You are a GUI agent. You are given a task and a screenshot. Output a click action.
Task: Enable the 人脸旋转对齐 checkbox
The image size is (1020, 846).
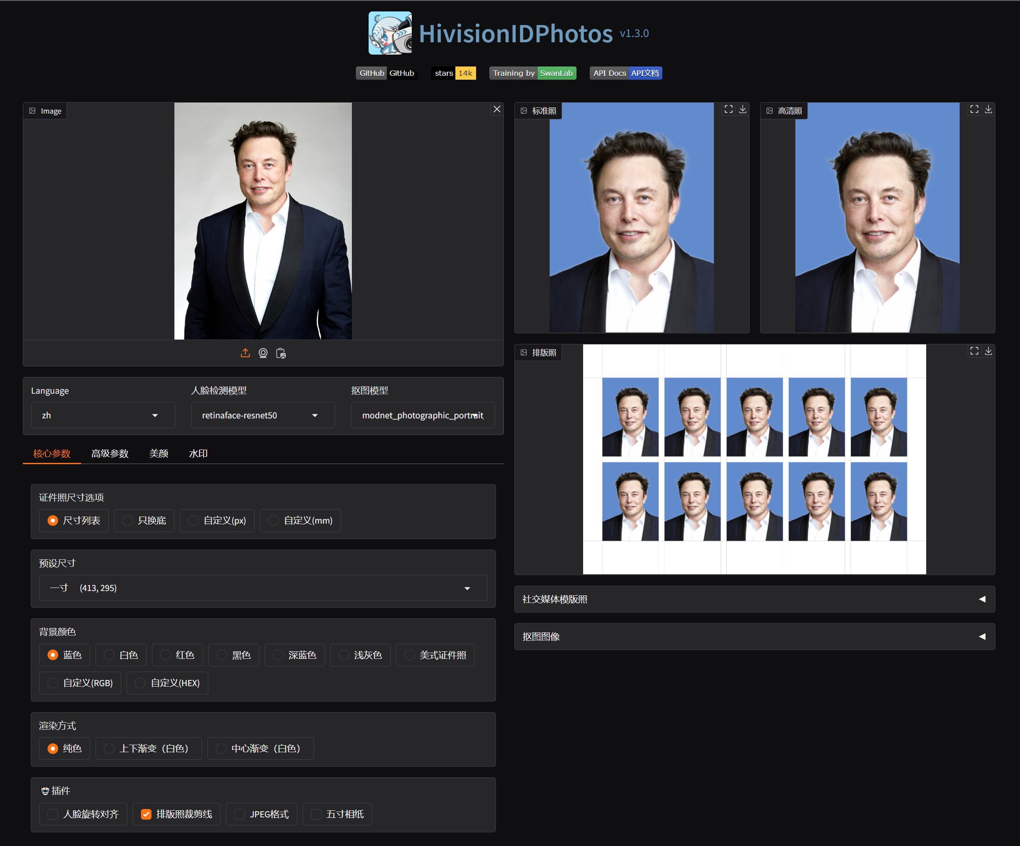coord(53,814)
